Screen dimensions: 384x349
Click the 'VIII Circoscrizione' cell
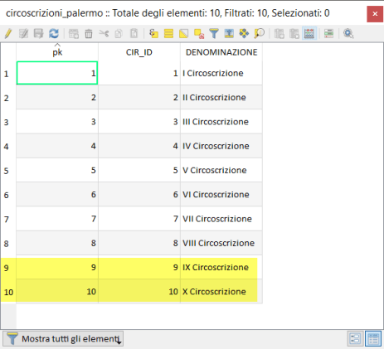coord(221,243)
